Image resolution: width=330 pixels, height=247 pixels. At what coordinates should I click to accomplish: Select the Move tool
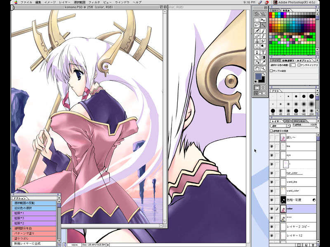(263, 20)
